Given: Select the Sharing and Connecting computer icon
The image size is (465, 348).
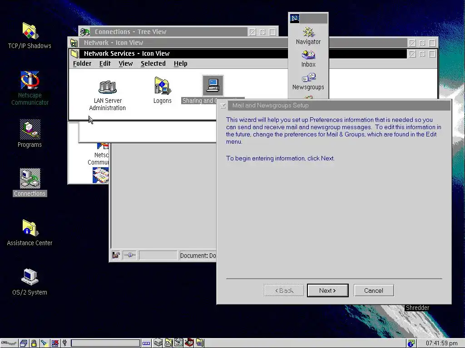Looking at the screenshot, I should 213,86.
